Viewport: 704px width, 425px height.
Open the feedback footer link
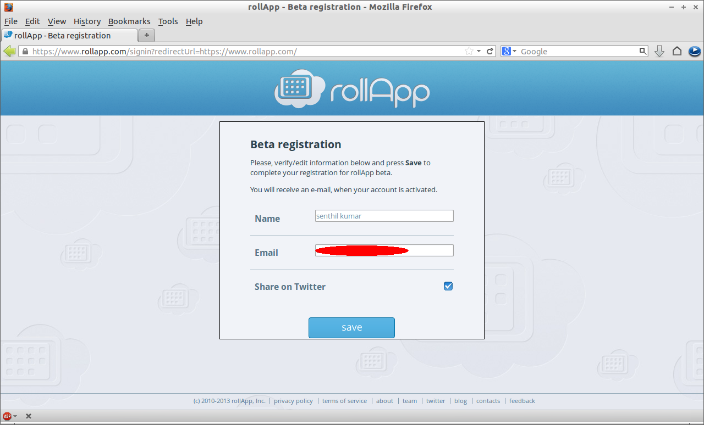(x=522, y=401)
